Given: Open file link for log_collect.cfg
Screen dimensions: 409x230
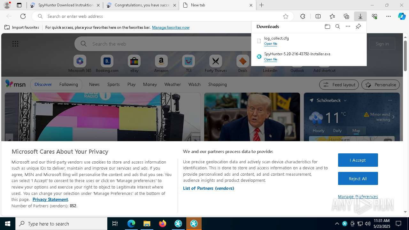Looking at the screenshot, I should tap(271, 44).
